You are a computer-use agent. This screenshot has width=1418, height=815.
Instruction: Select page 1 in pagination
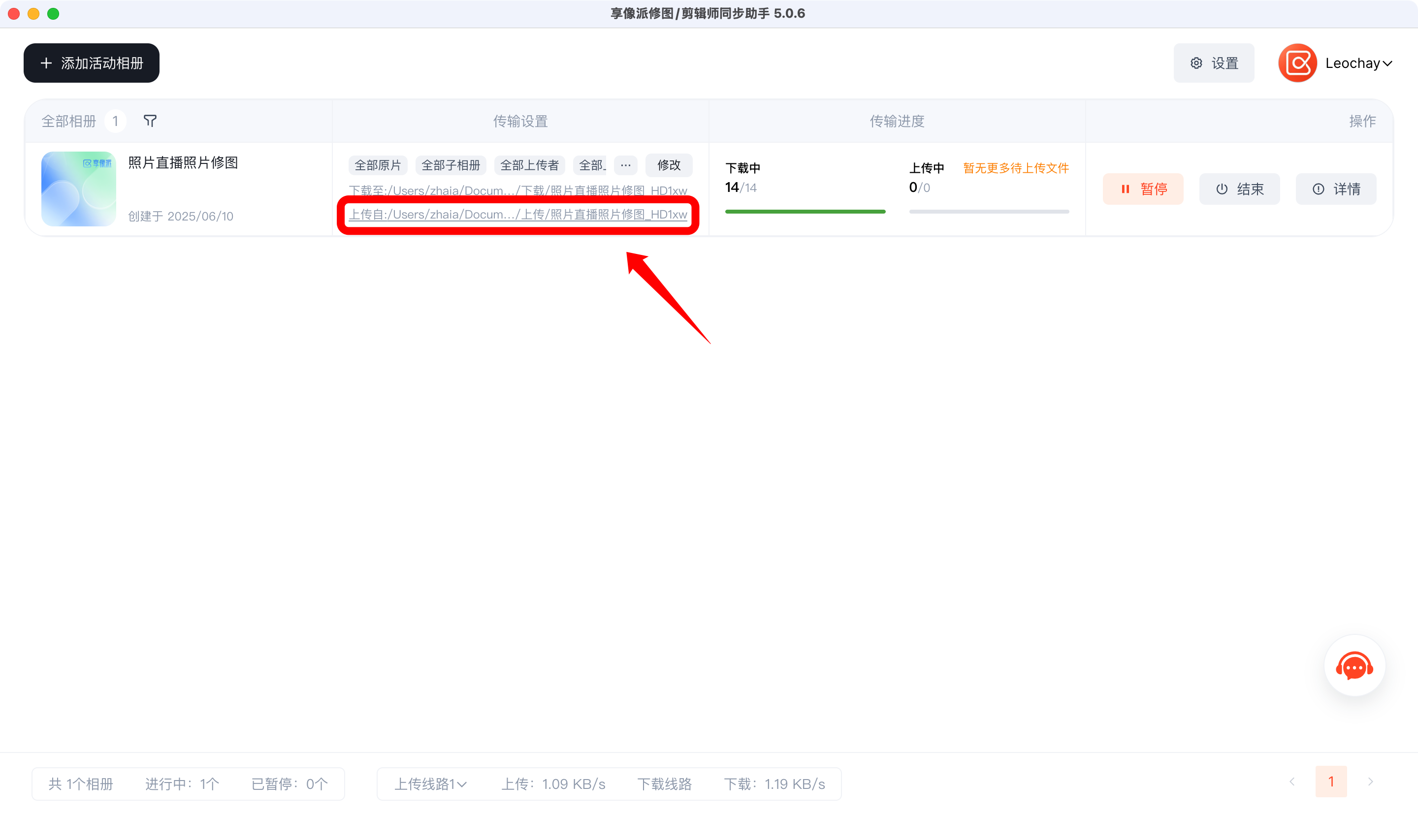tap(1331, 782)
